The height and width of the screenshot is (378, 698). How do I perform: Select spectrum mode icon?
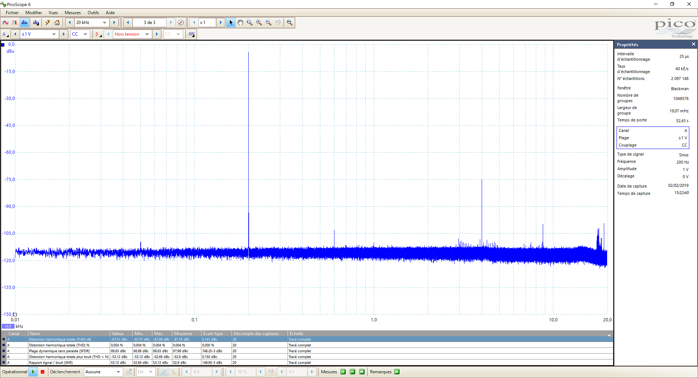point(24,23)
